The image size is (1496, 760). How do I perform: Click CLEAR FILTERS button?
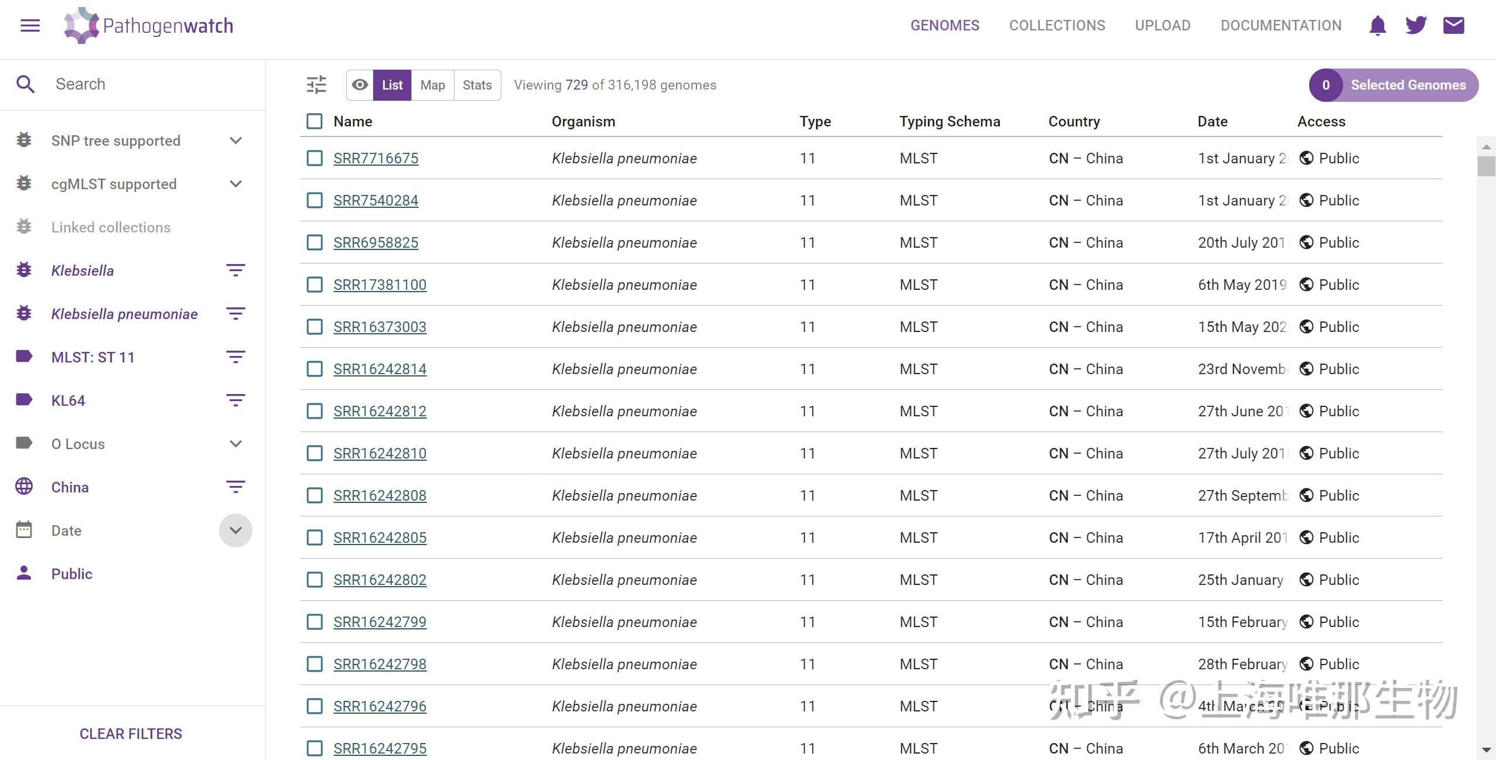131,734
